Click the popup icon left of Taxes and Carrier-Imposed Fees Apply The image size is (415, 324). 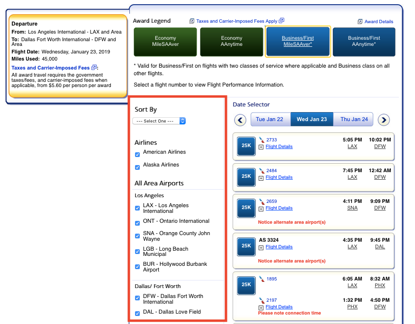(x=192, y=21)
